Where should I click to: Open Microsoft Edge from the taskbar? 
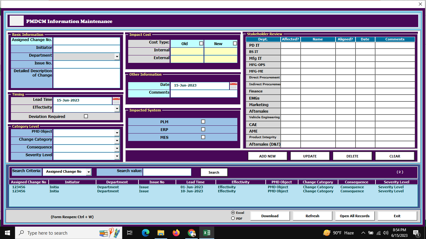pos(146,233)
